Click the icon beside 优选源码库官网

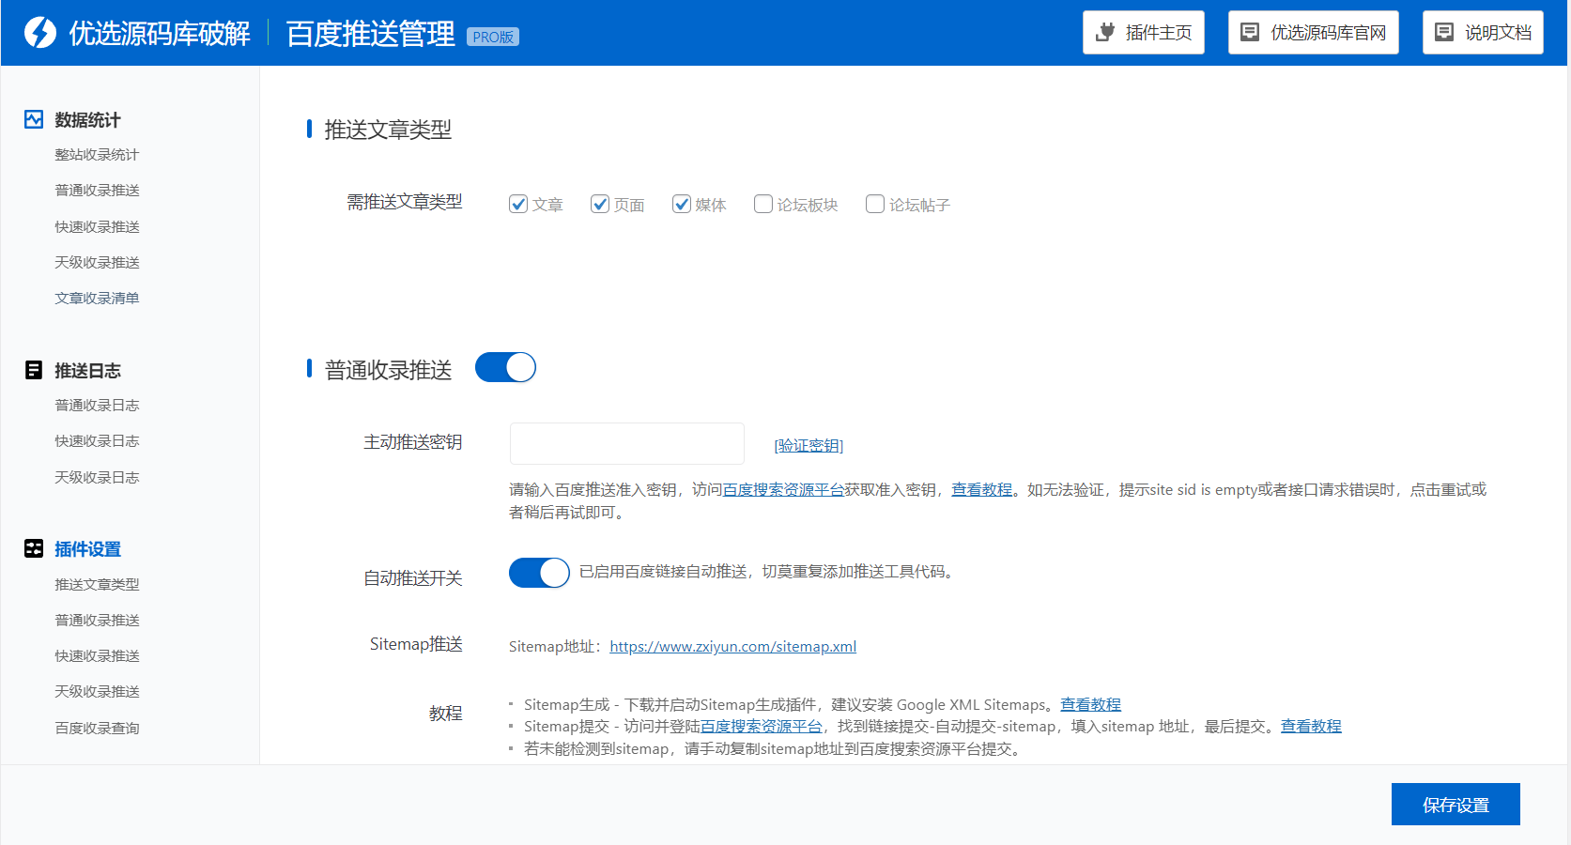click(1250, 33)
